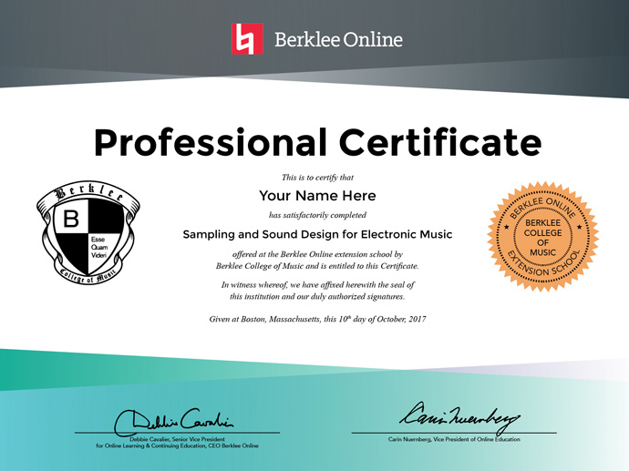
Task: Click the course title Sampling and Sound Design
Action: [x=317, y=234]
